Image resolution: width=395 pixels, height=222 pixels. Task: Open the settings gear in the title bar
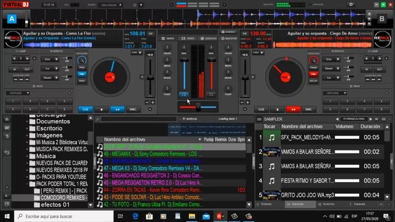351,4
